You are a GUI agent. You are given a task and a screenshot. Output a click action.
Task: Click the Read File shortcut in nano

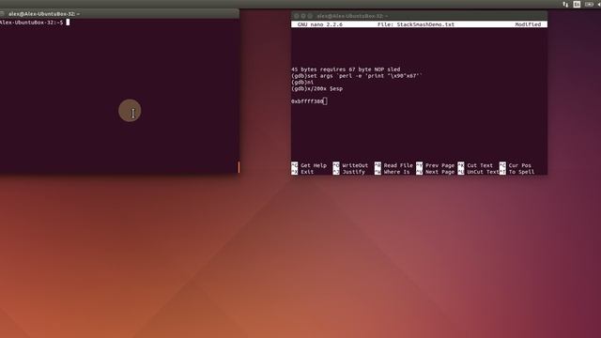(394, 165)
